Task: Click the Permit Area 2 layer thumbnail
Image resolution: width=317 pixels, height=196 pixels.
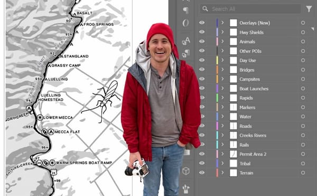Action: click(234, 154)
